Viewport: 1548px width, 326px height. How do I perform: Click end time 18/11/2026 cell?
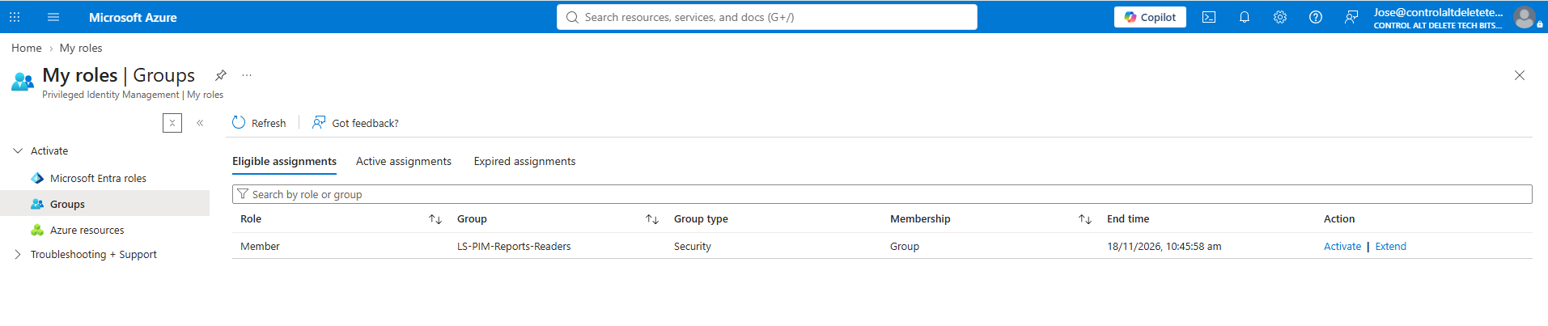pos(1164,246)
